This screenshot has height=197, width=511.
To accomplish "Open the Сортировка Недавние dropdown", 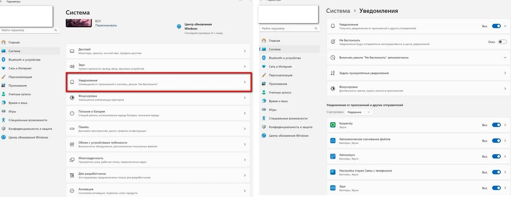I will pyautogui.click(x=359, y=112).
